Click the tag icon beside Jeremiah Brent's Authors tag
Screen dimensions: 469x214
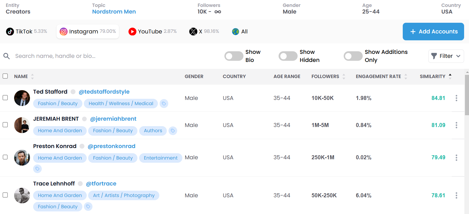pos(173,131)
